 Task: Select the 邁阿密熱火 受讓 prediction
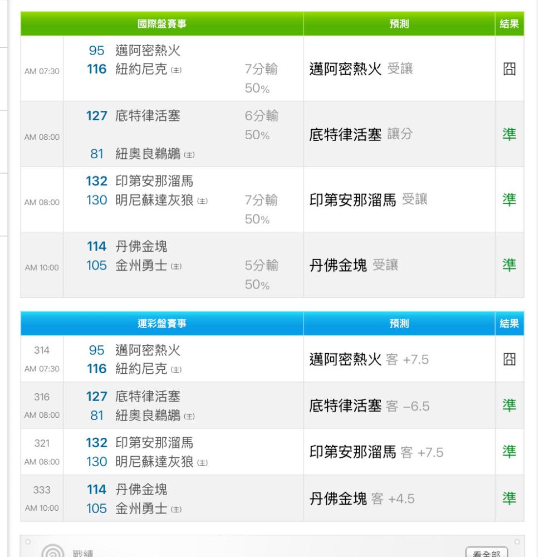(361, 69)
